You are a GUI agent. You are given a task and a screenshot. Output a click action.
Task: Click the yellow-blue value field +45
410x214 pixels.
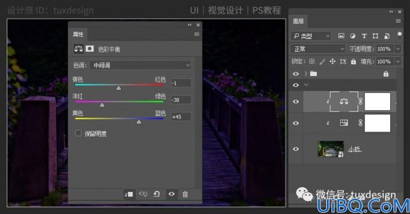pos(181,117)
